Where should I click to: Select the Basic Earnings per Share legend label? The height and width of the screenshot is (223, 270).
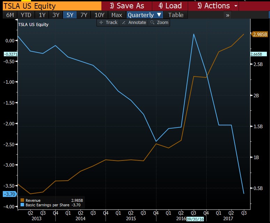click(47, 205)
